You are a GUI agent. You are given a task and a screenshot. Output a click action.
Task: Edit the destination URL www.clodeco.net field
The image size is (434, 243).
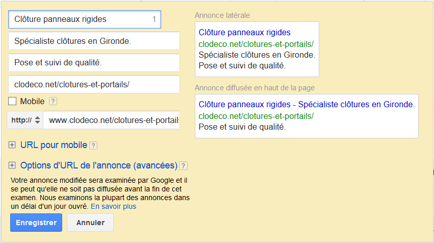point(112,120)
